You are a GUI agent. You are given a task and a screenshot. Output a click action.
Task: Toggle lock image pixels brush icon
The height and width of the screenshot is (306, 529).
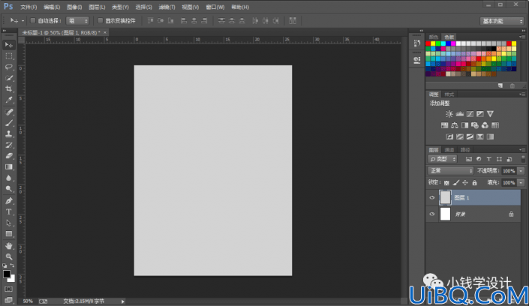(x=455, y=183)
